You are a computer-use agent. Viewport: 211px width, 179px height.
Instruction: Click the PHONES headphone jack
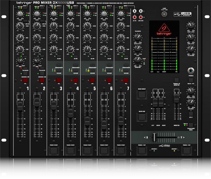[x=191, y=71]
